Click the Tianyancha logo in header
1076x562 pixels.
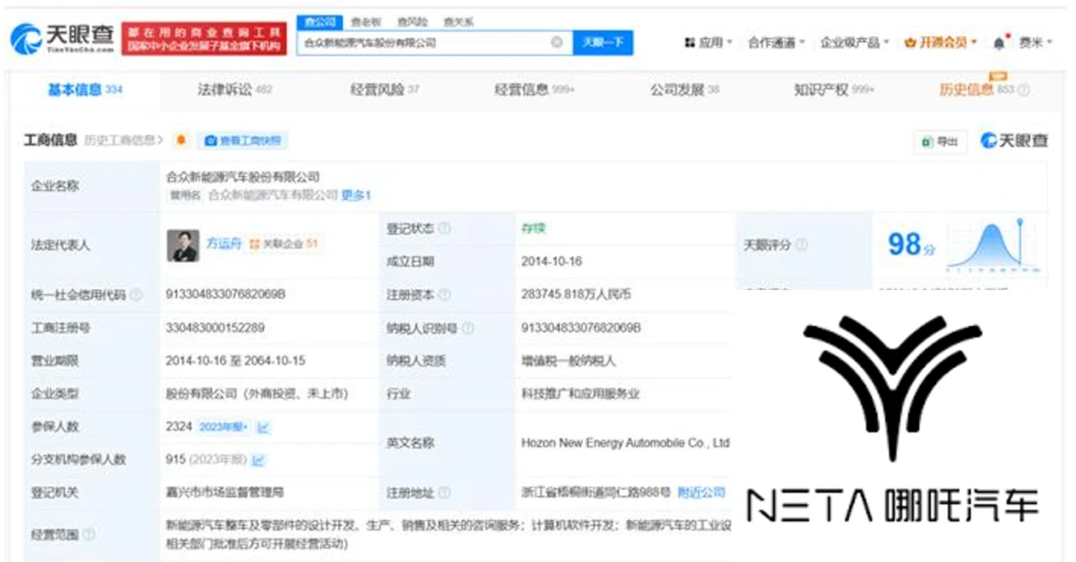(x=61, y=38)
